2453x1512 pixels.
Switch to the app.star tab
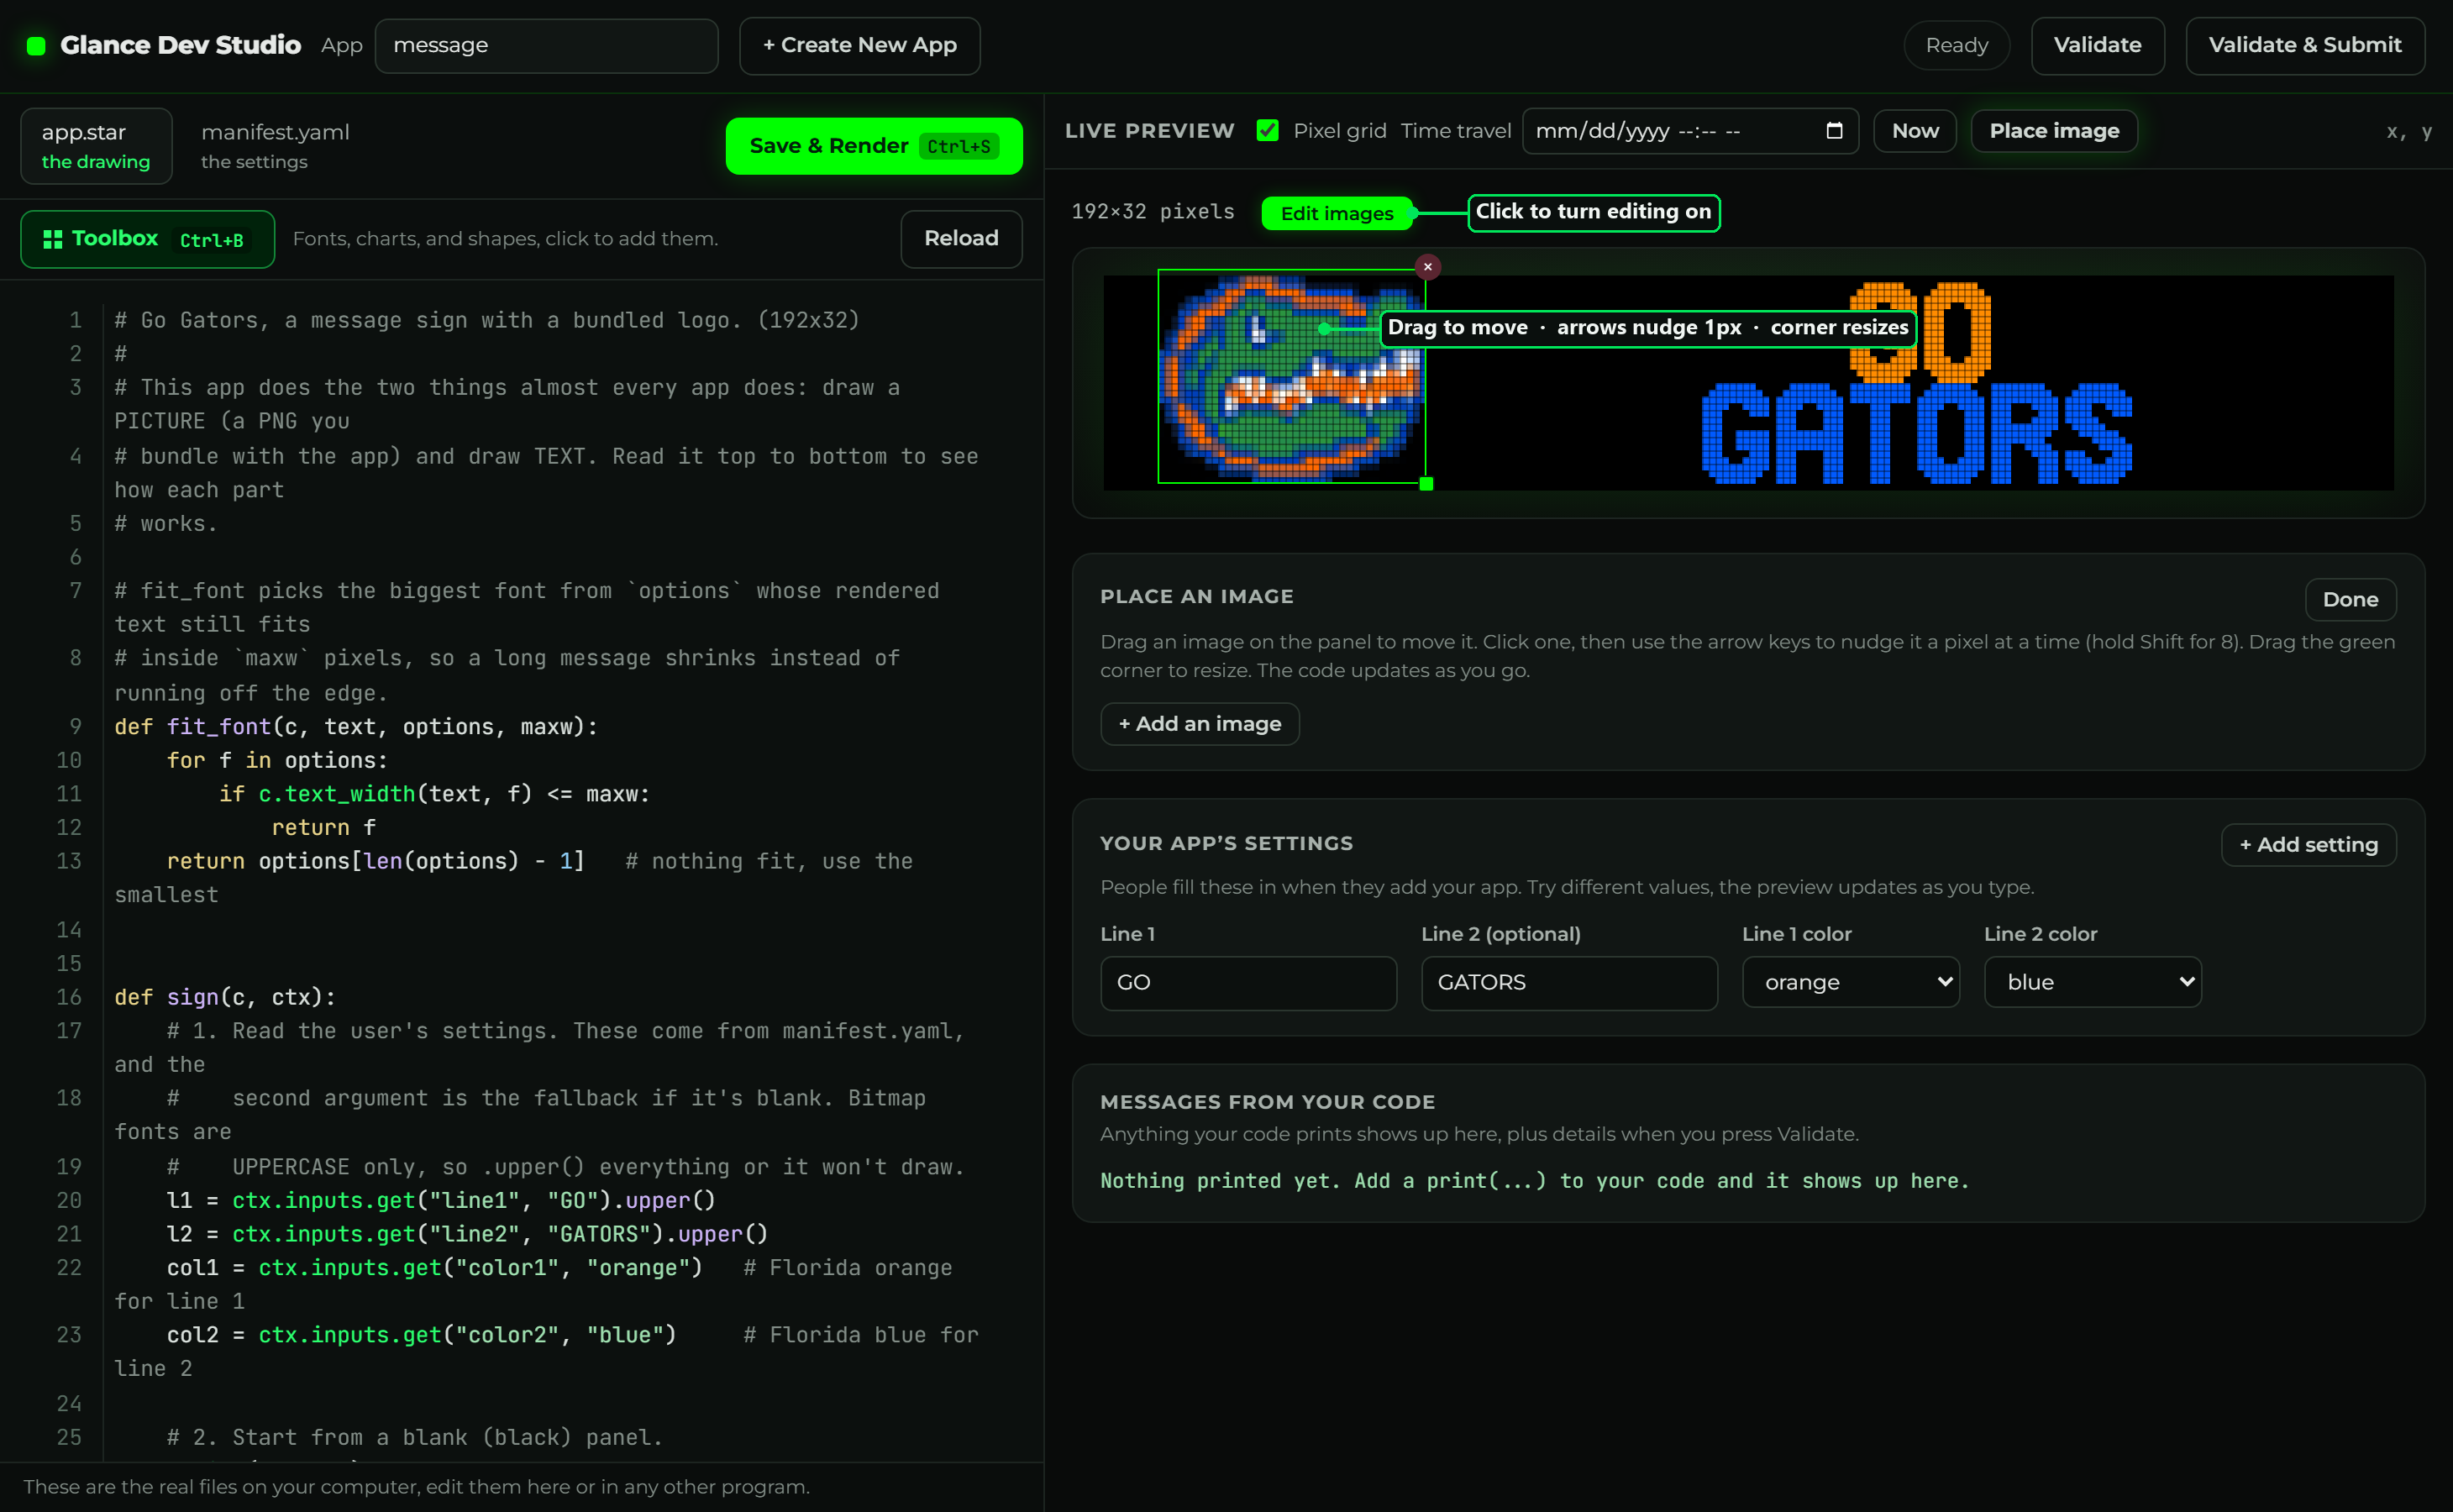point(96,146)
